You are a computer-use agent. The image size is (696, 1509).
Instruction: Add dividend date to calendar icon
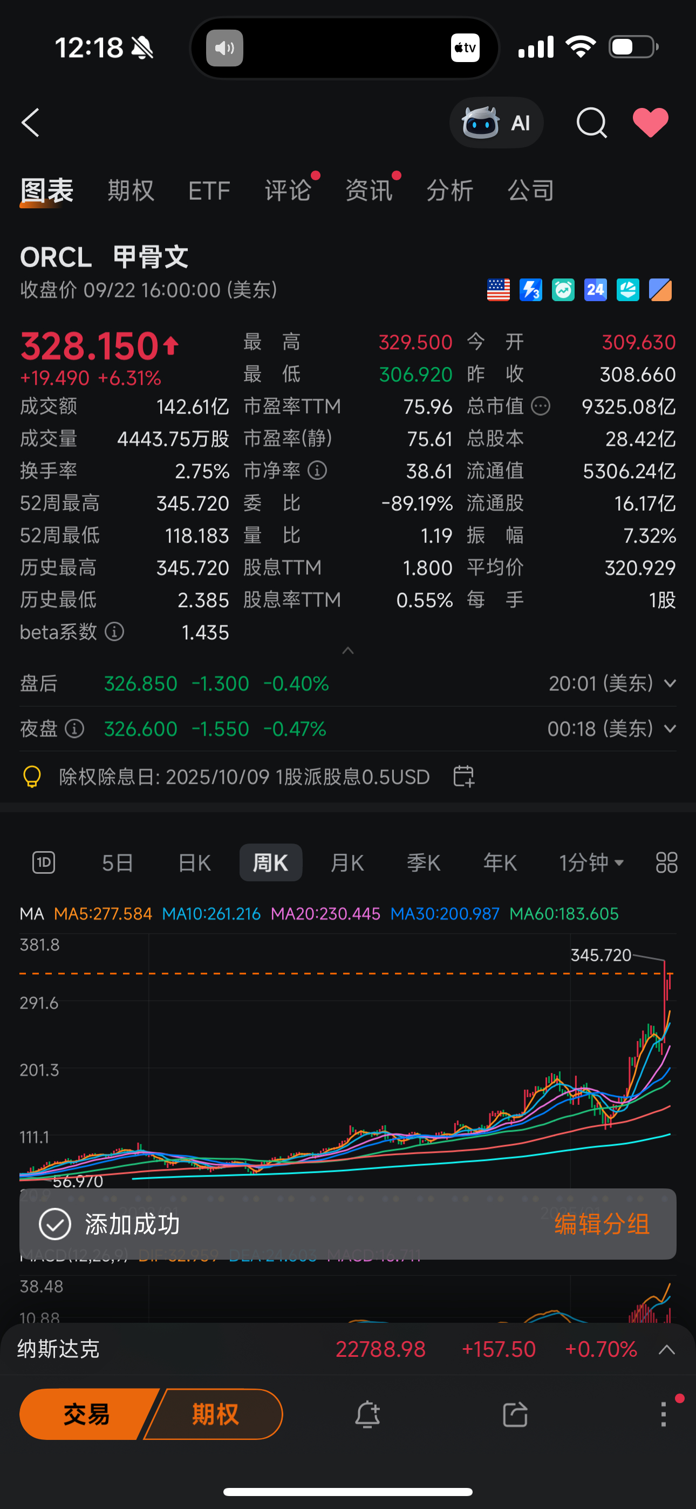[x=463, y=776]
